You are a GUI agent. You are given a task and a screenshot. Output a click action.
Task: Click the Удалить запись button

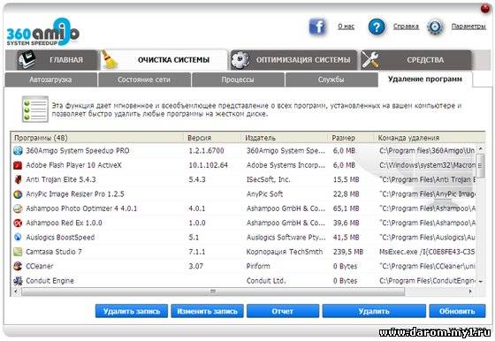(x=132, y=311)
